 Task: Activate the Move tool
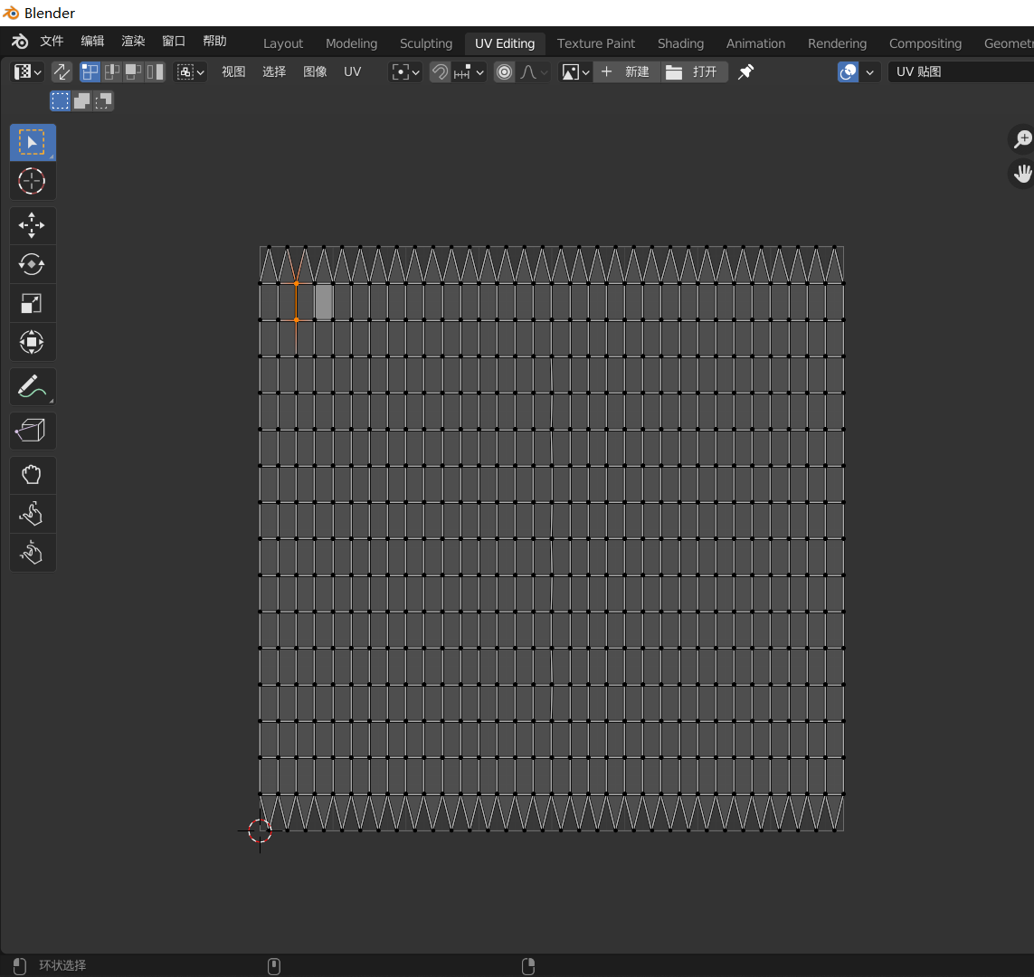point(32,225)
